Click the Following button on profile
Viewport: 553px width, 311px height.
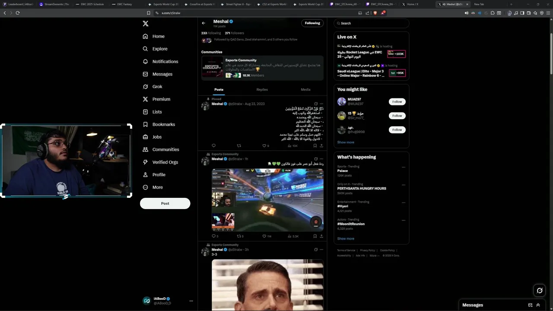312,23
